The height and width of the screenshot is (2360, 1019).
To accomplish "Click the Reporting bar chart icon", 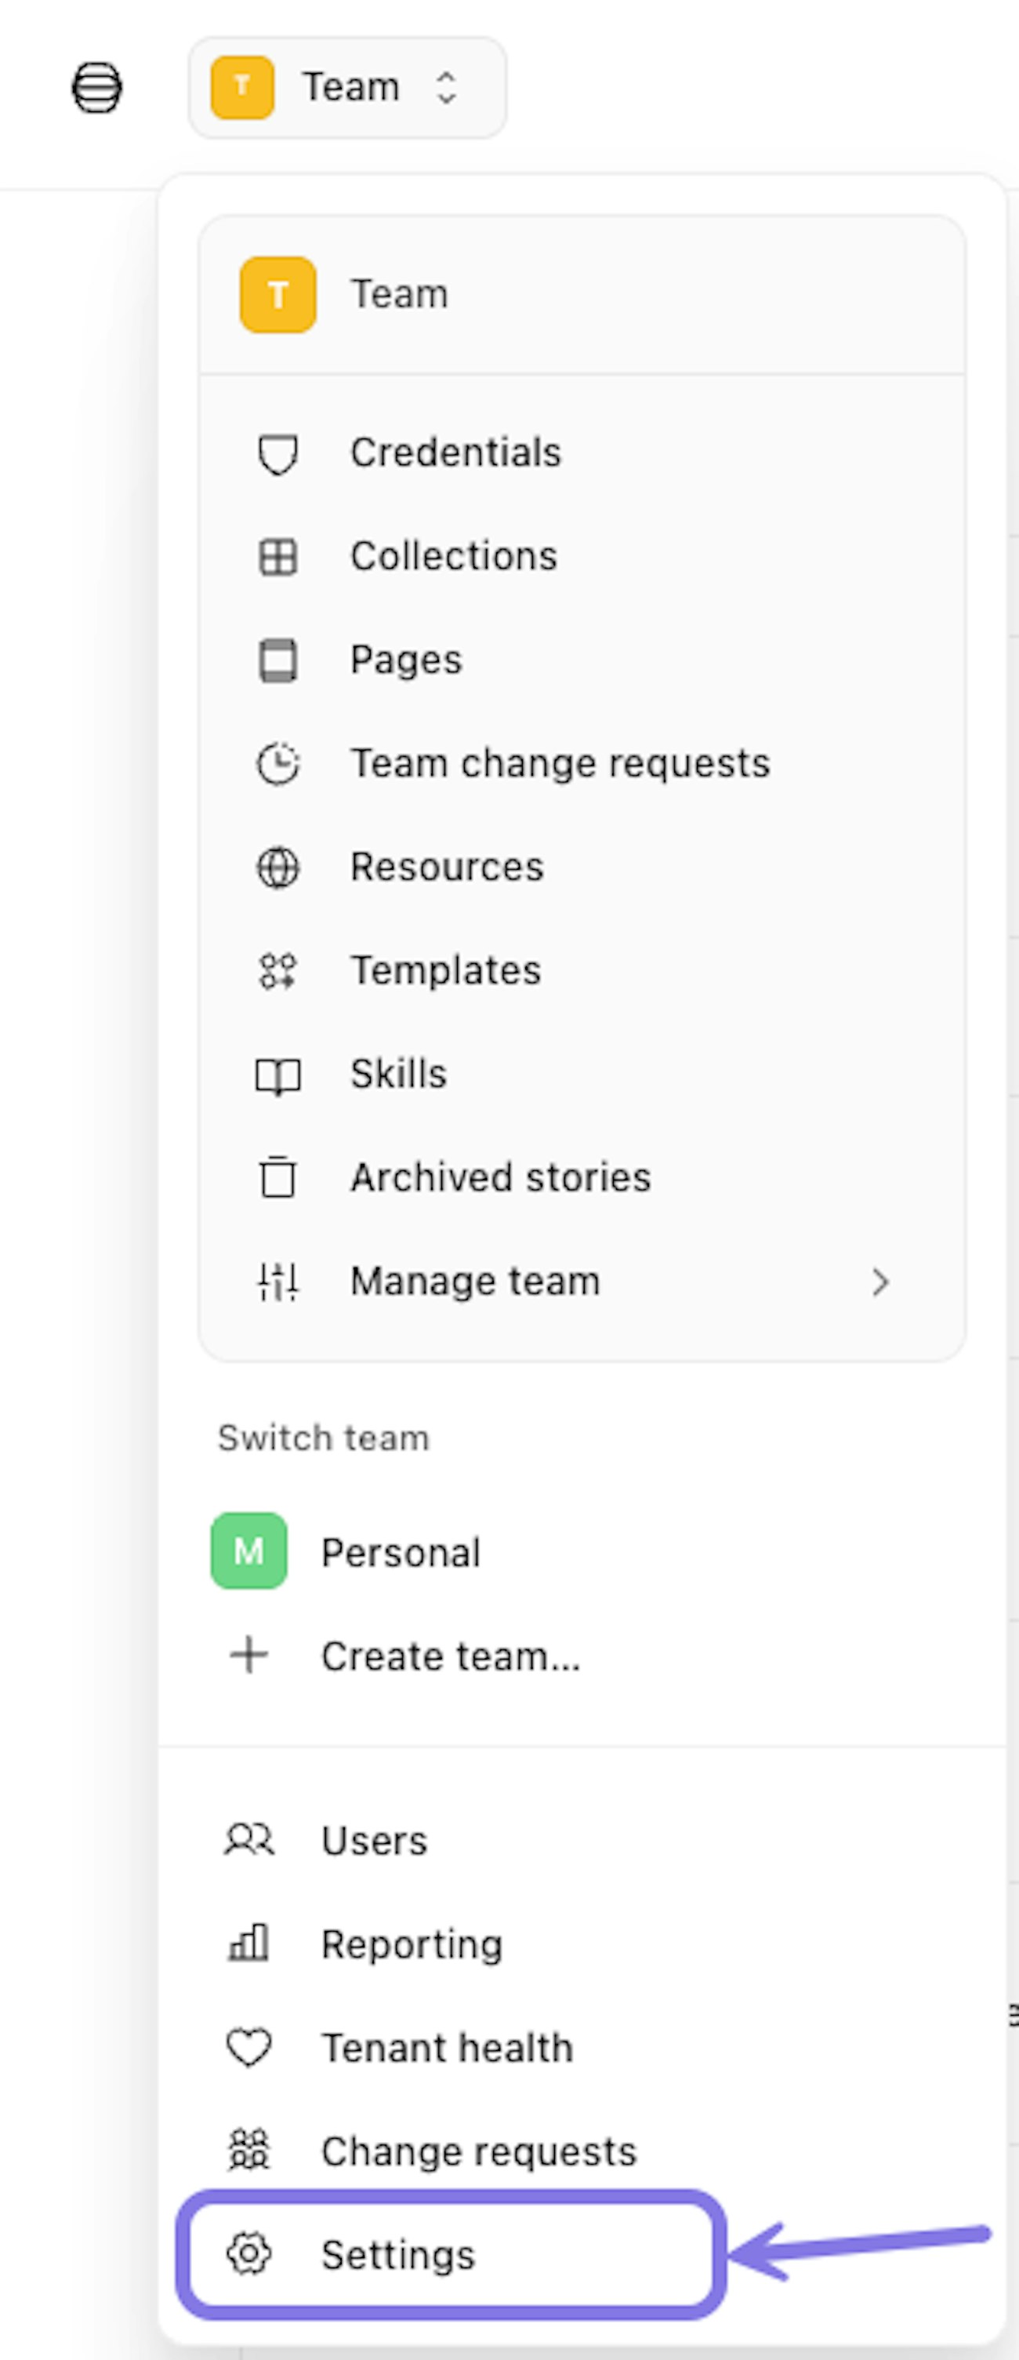I will (249, 1944).
